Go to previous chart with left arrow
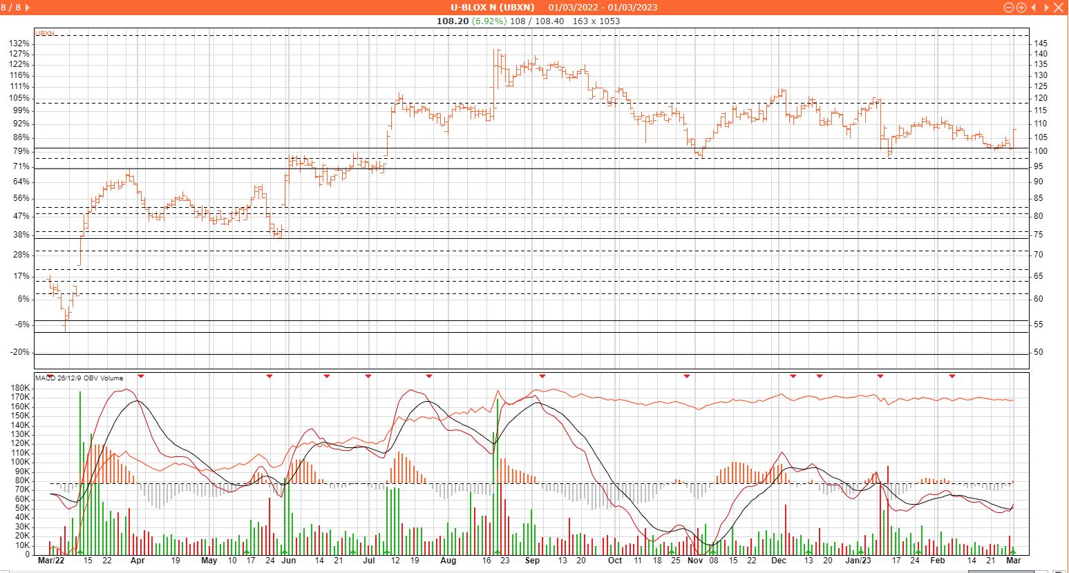 pyautogui.click(x=1034, y=7)
